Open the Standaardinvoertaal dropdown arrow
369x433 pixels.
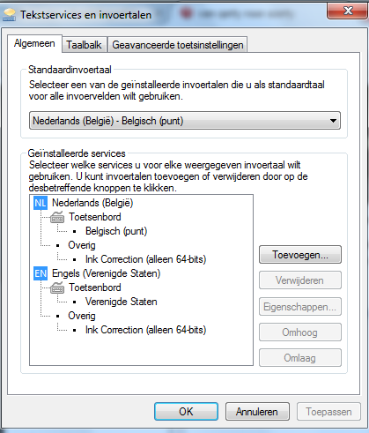pyautogui.click(x=333, y=121)
